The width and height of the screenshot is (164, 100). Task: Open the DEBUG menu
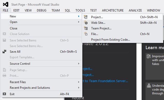coord(41,10)
